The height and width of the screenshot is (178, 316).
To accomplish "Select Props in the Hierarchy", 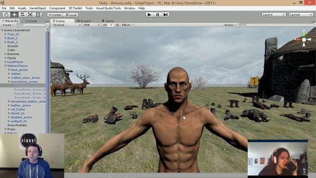I will click(11, 129).
